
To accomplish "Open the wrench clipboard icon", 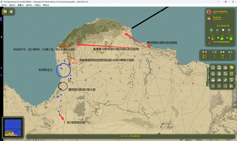I will (x=225, y=74).
